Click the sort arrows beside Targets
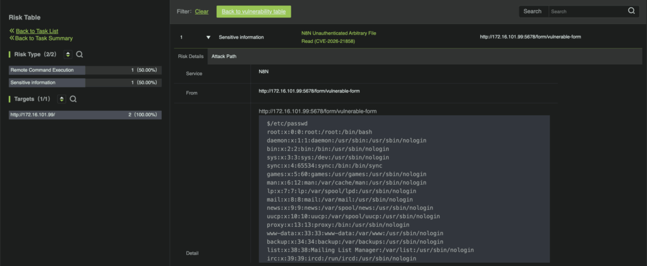The image size is (647, 266). 62,99
